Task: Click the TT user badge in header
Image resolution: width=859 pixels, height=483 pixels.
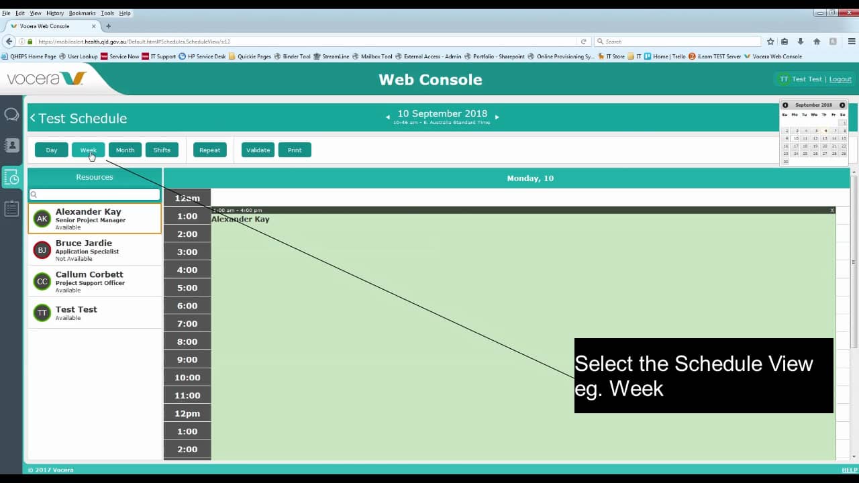Action: click(x=784, y=79)
